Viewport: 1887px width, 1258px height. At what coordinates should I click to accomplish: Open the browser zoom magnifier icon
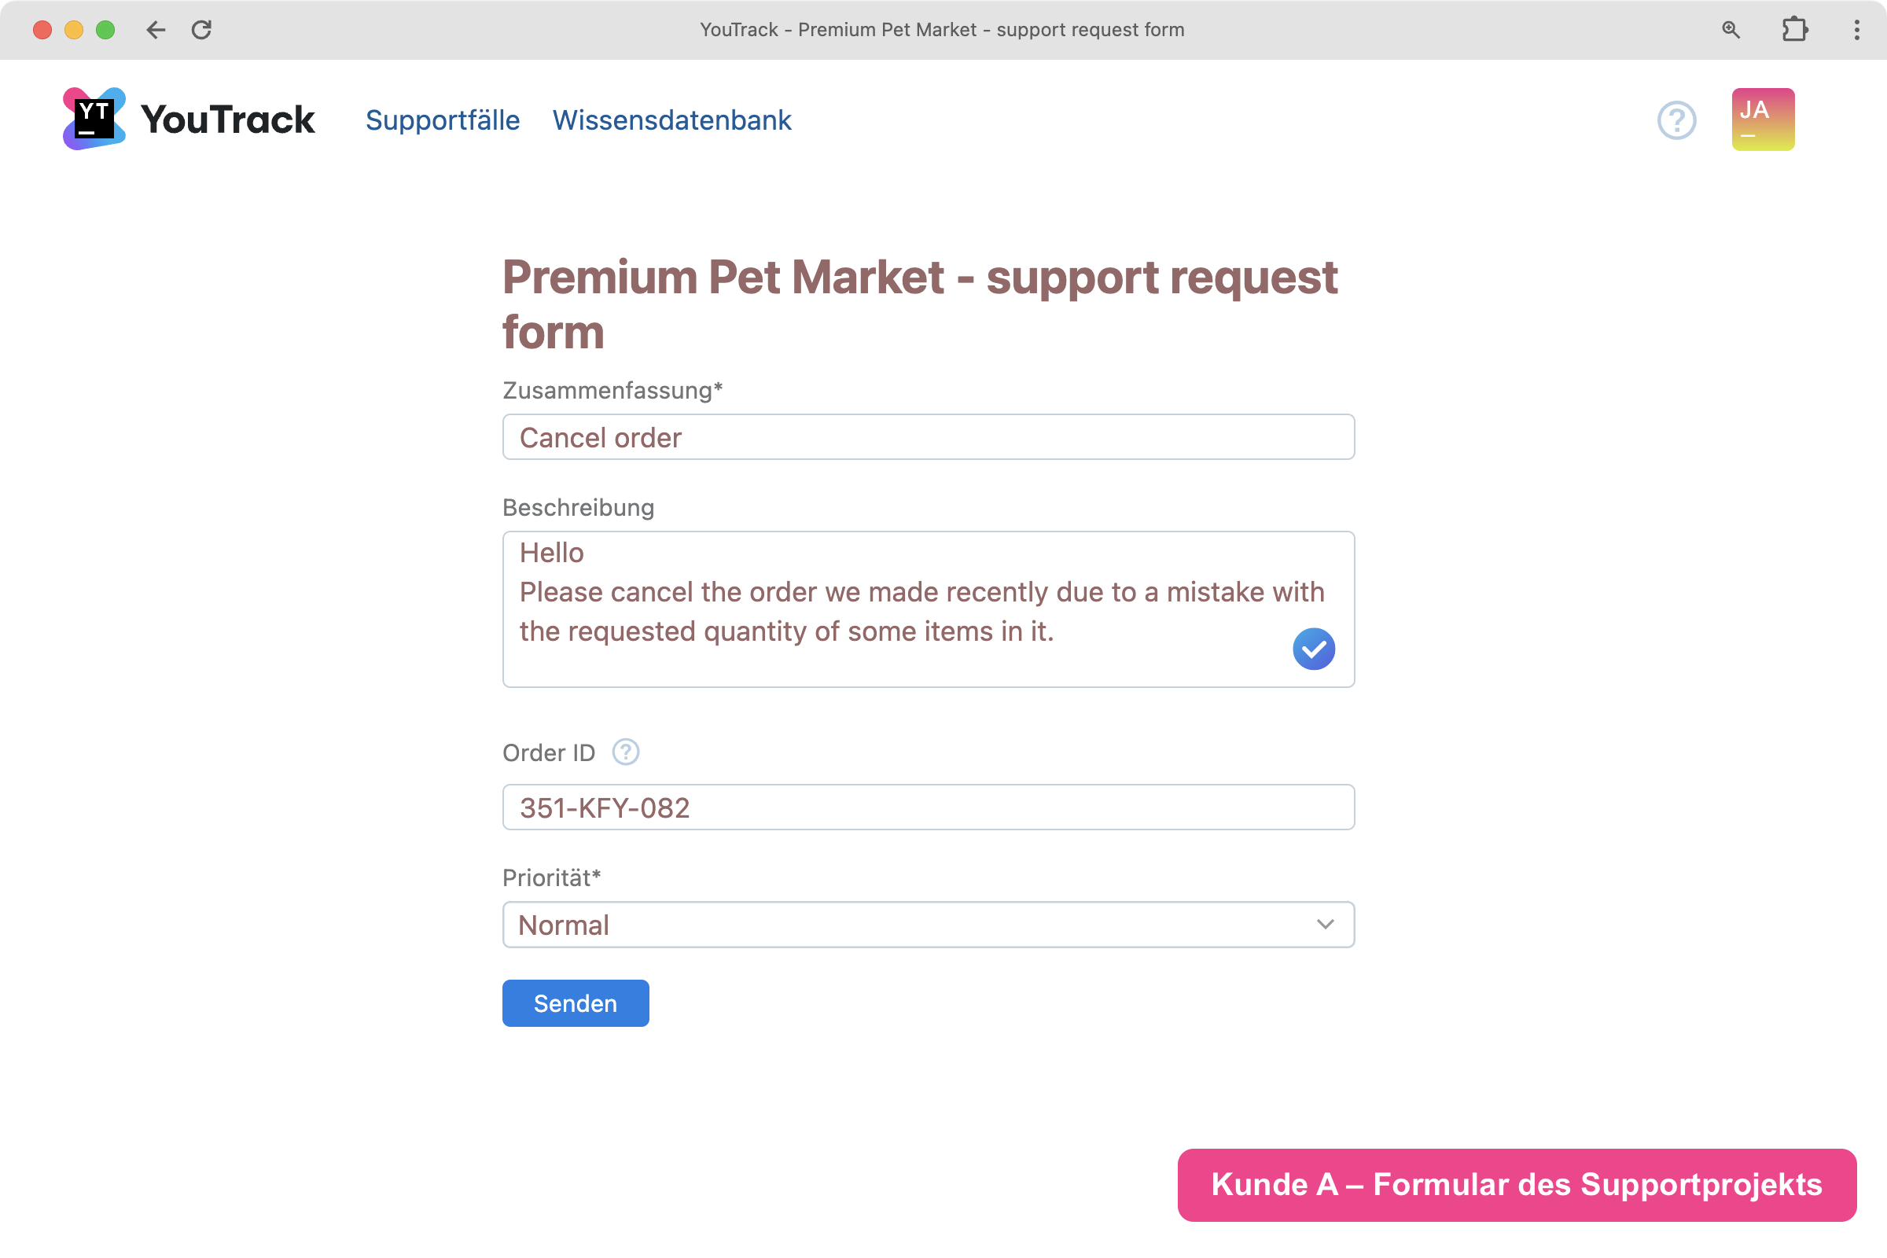(1731, 30)
